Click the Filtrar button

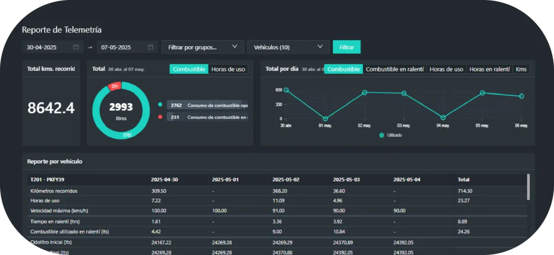pyautogui.click(x=347, y=47)
